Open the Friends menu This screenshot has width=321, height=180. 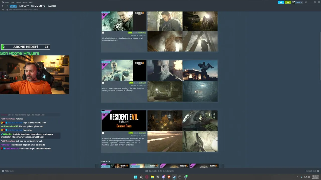click(18, 2)
